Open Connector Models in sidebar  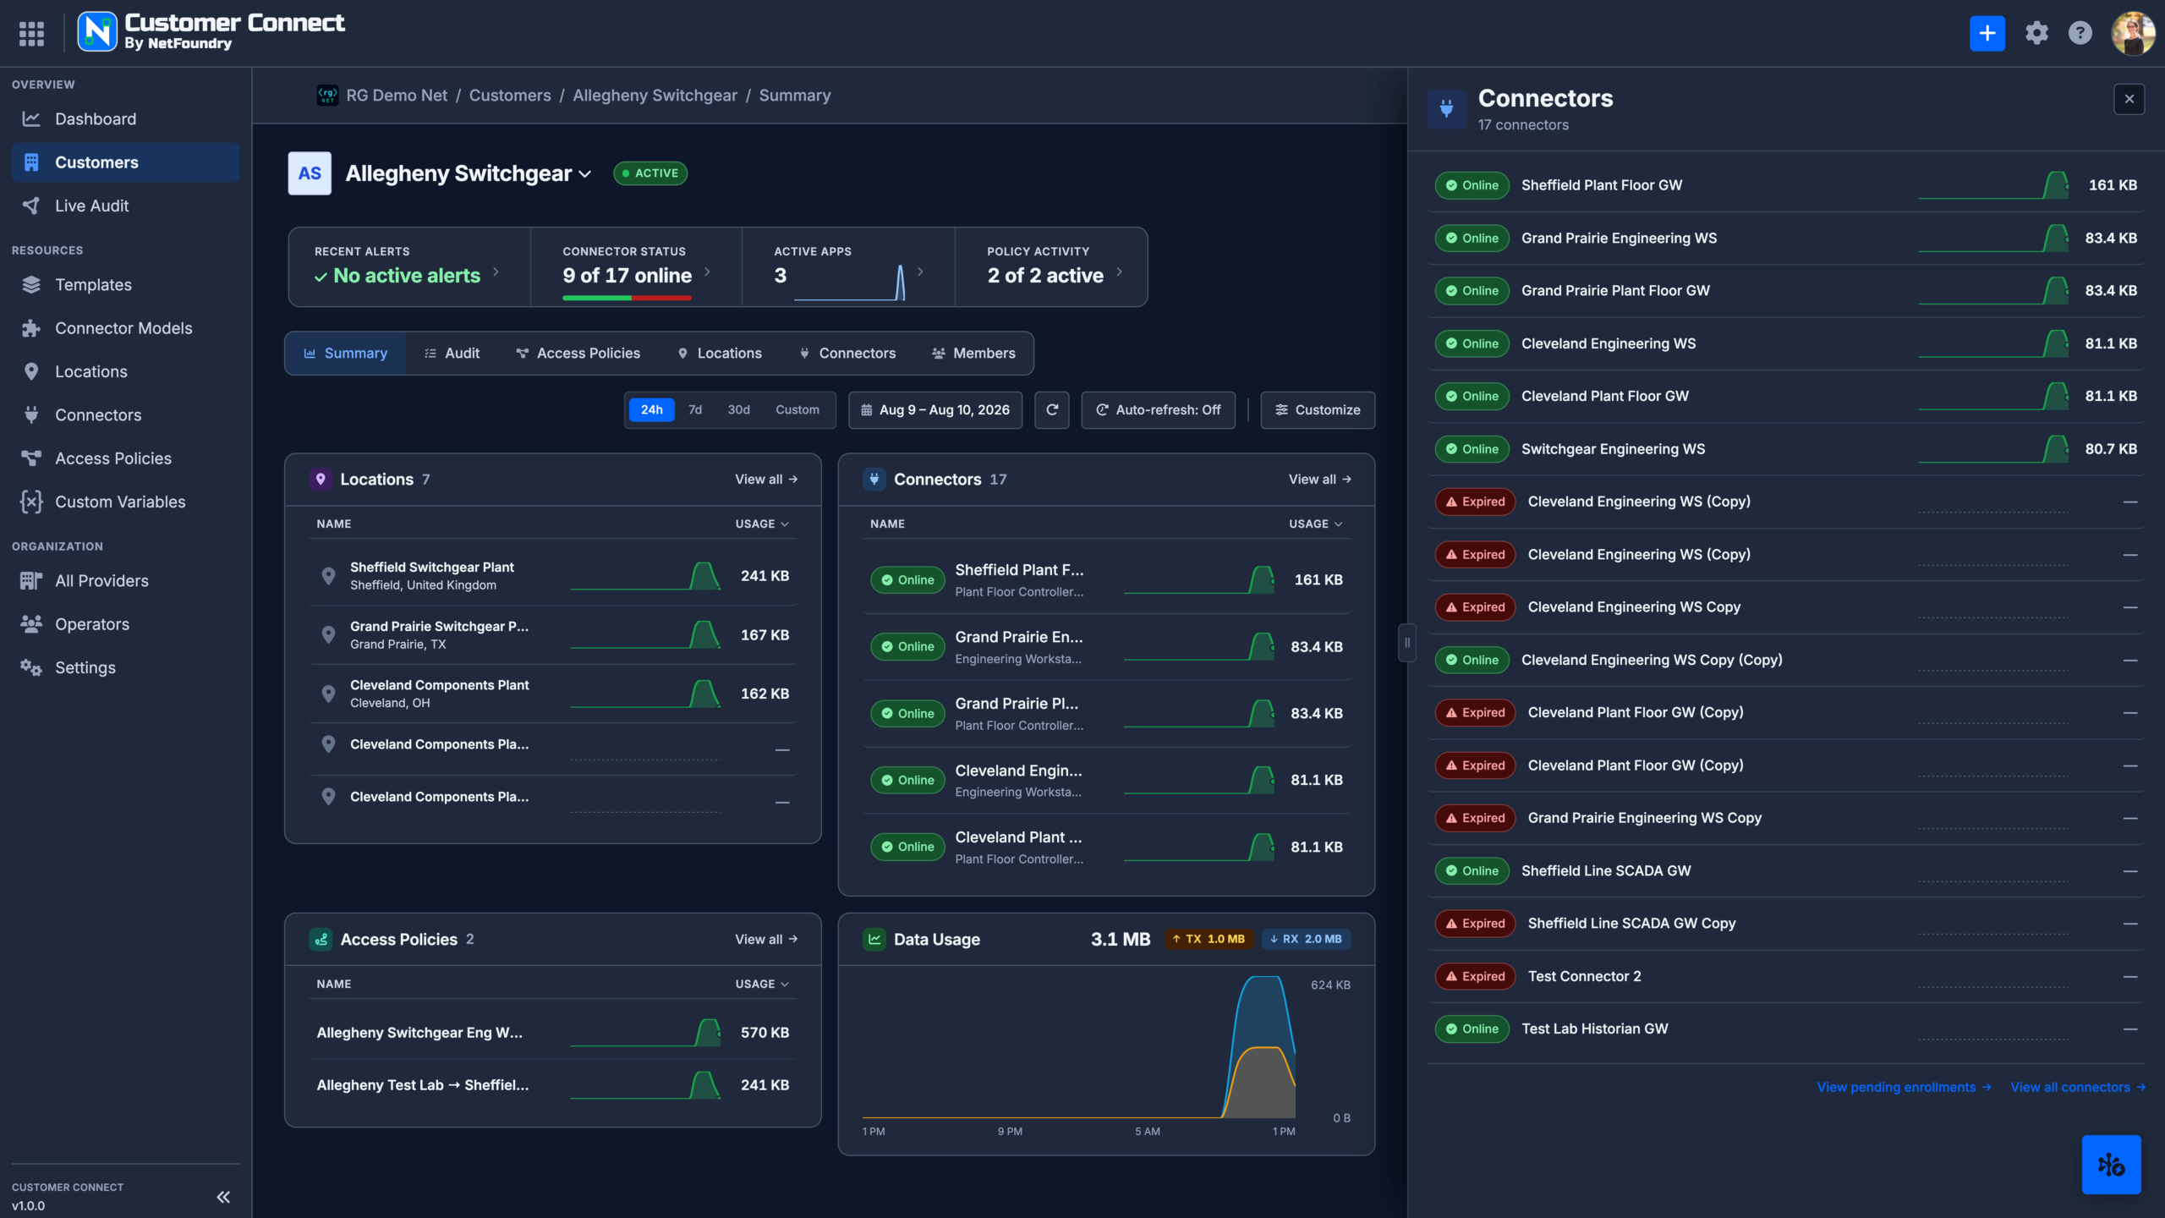point(126,328)
